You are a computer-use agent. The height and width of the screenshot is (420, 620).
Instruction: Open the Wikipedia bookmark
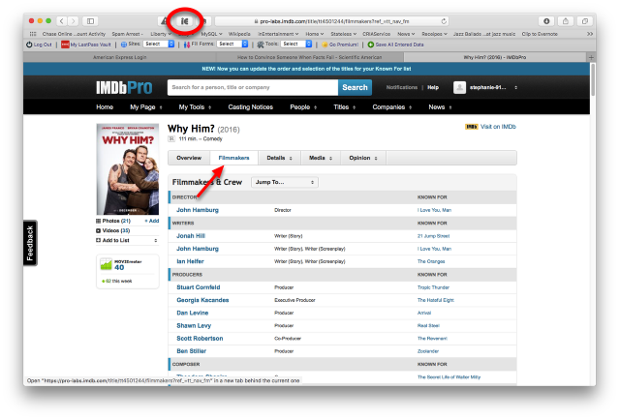pos(239,34)
